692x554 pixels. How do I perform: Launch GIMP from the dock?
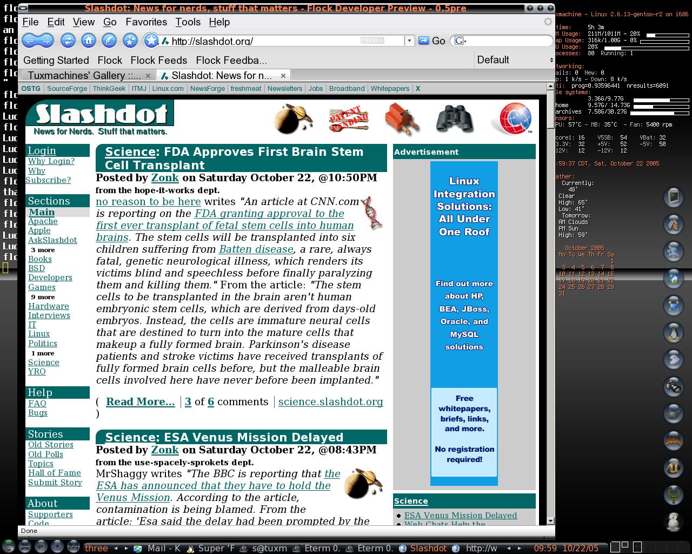673,413
